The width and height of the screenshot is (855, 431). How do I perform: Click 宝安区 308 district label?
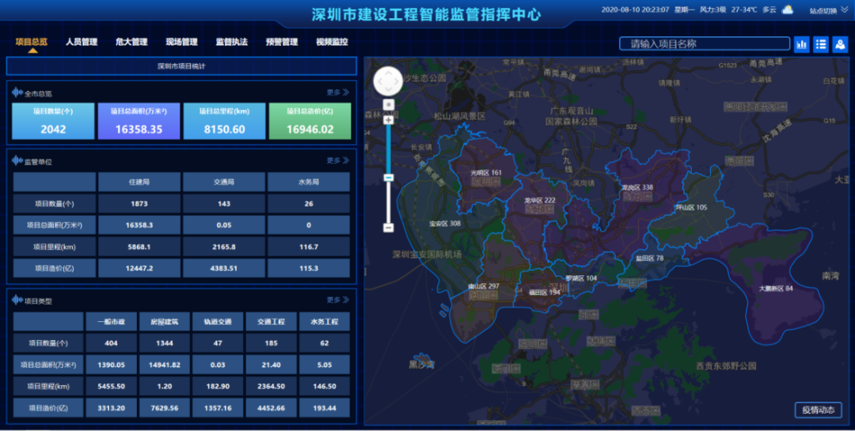click(445, 223)
